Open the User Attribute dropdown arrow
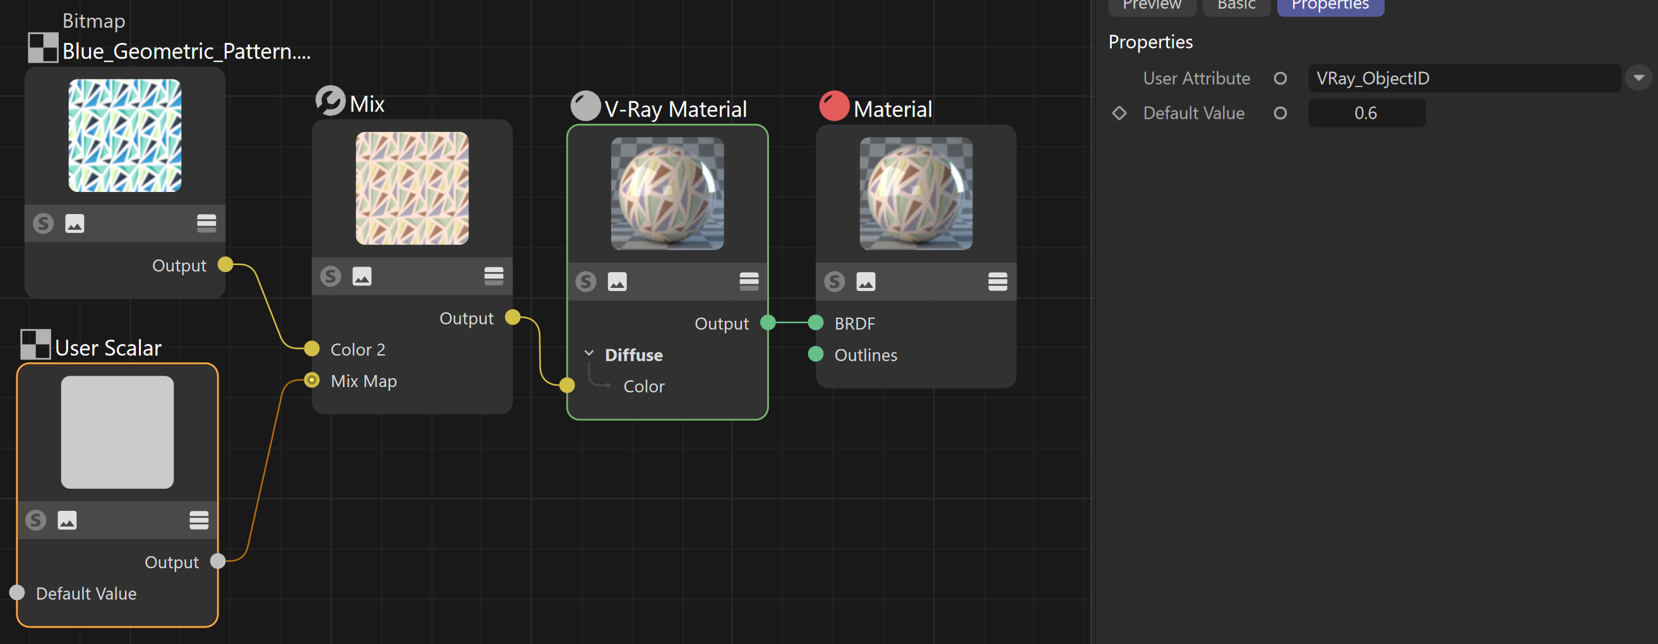1658x644 pixels. tap(1638, 78)
